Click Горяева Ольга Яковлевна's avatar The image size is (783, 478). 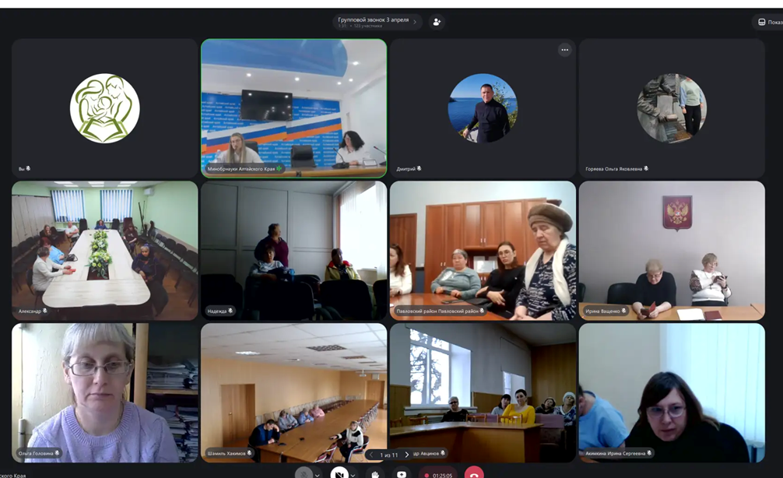pyautogui.click(x=672, y=108)
